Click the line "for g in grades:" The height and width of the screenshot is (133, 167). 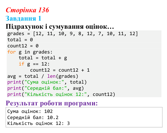click(x=30, y=52)
